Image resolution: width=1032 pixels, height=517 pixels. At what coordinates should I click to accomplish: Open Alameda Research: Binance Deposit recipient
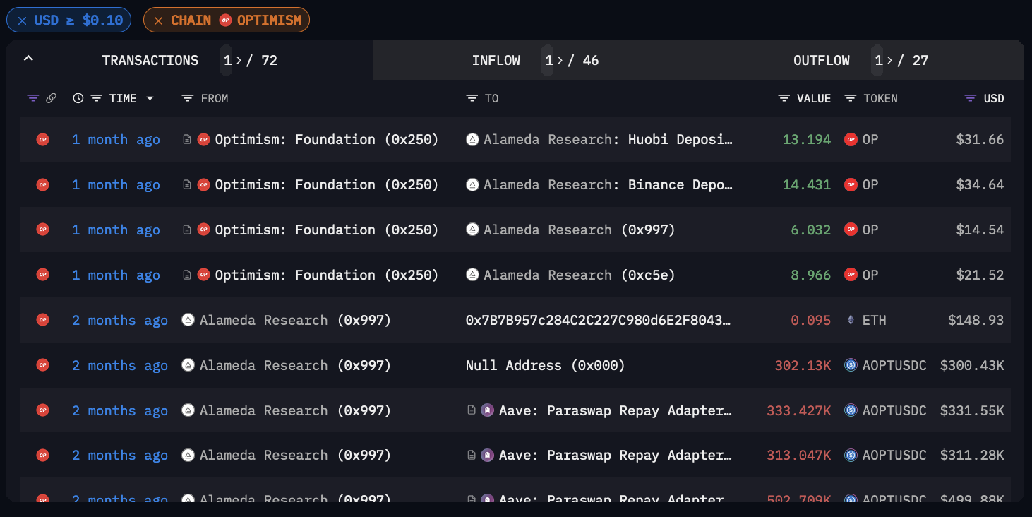608,185
